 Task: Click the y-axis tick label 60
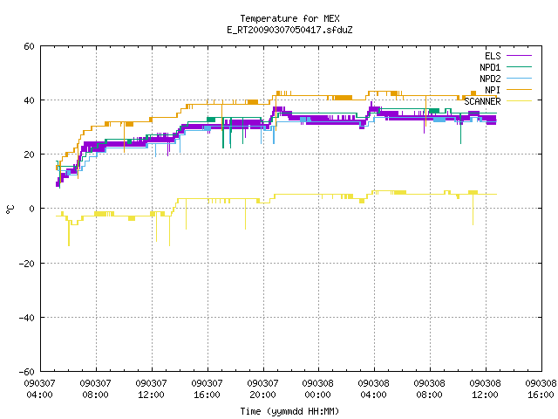tap(29, 46)
